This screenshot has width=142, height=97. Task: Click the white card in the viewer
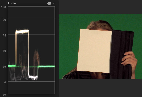(94, 51)
